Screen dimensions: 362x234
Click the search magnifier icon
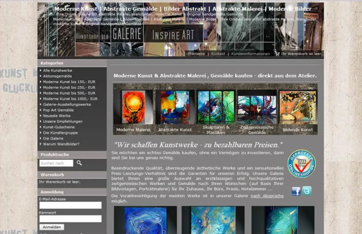(79, 163)
